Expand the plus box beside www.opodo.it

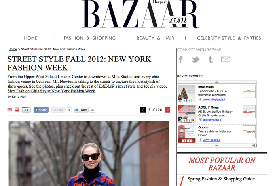click(x=200, y=140)
